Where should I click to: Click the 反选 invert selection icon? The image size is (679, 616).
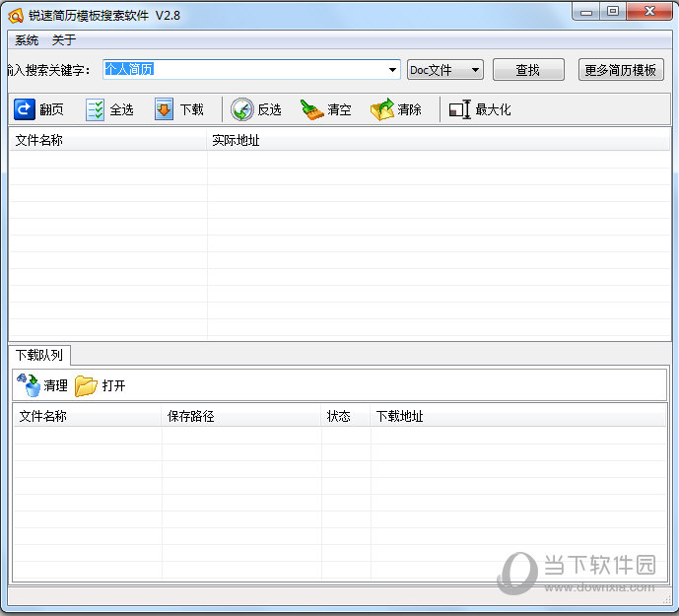coord(241,109)
